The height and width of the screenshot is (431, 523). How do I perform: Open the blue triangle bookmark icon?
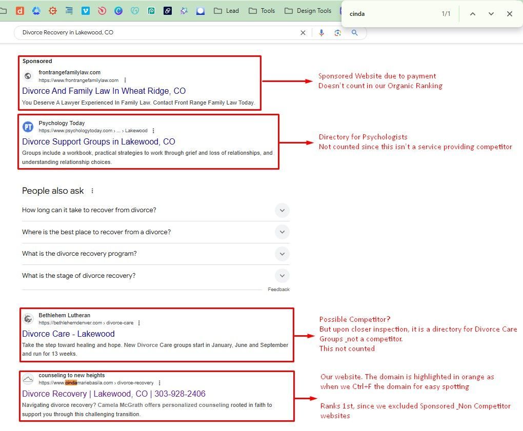click(x=36, y=11)
